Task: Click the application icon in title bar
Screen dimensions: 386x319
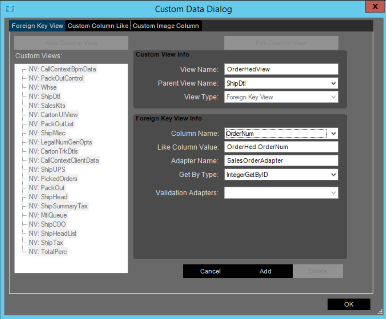Action: (x=10, y=9)
